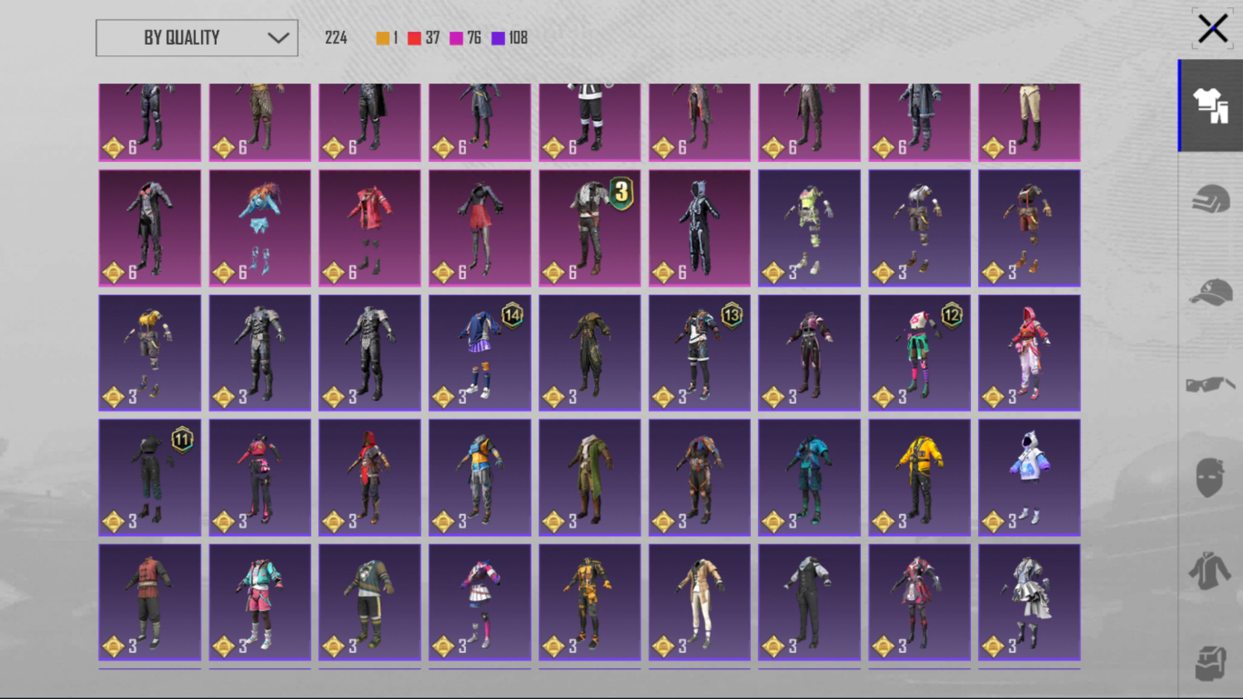
Task: Click the total count 224
Action: 336,38
